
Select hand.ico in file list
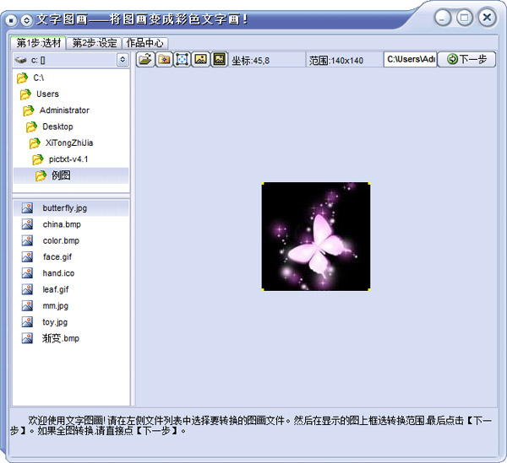71,273
